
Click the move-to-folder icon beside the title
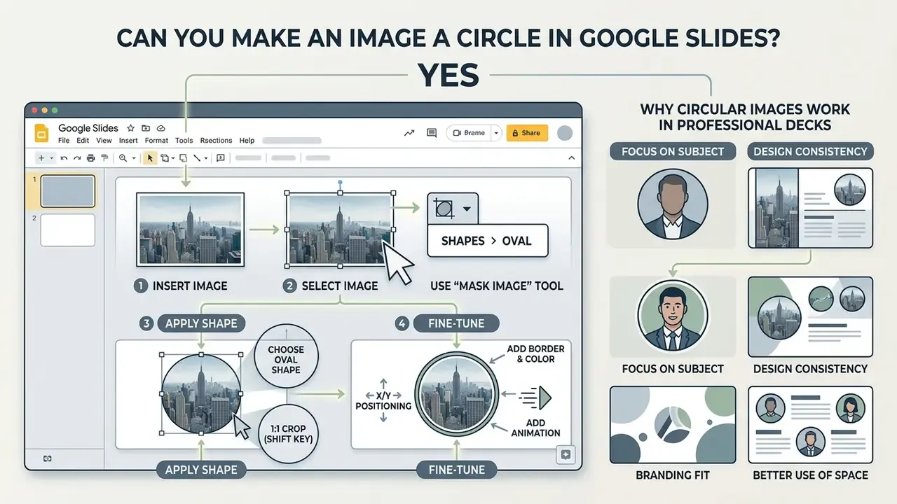146,129
